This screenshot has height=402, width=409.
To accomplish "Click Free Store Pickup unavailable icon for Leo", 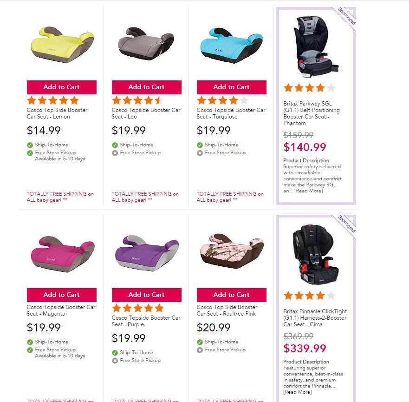I will pos(115,152).
